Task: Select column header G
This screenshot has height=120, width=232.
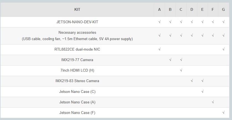Action: click(223, 10)
